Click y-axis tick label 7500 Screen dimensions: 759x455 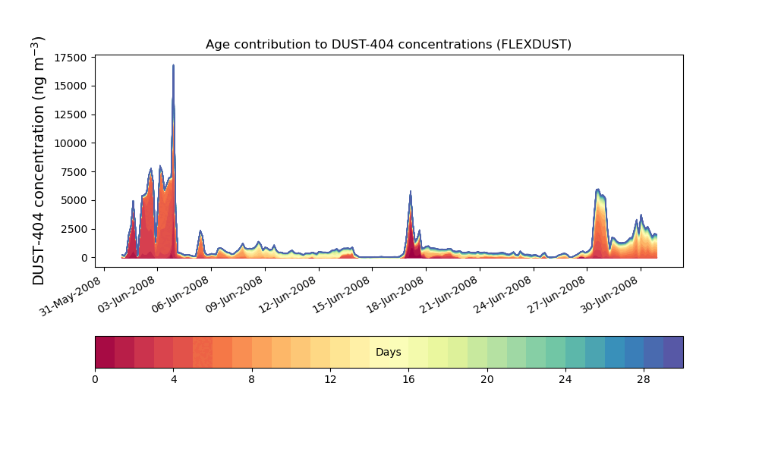[74, 172]
